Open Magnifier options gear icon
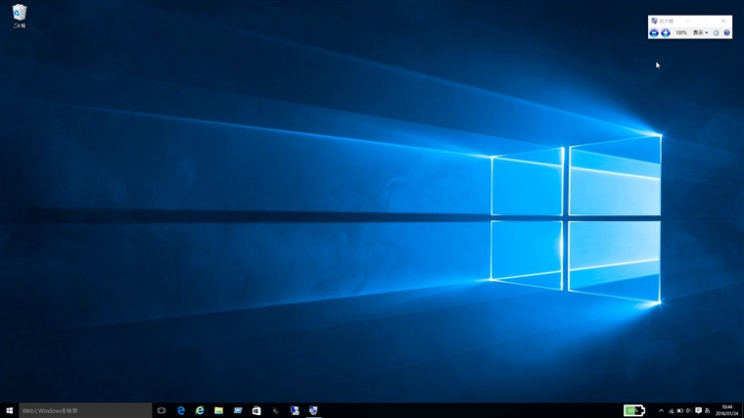 [x=716, y=32]
